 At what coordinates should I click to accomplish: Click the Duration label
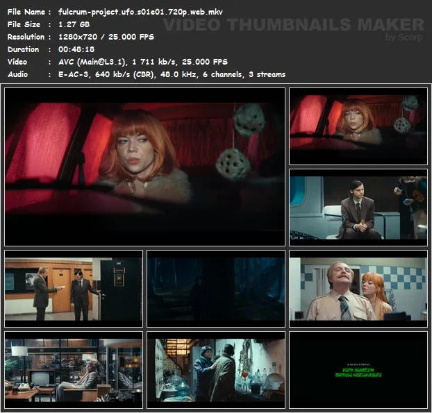click(23, 49)
